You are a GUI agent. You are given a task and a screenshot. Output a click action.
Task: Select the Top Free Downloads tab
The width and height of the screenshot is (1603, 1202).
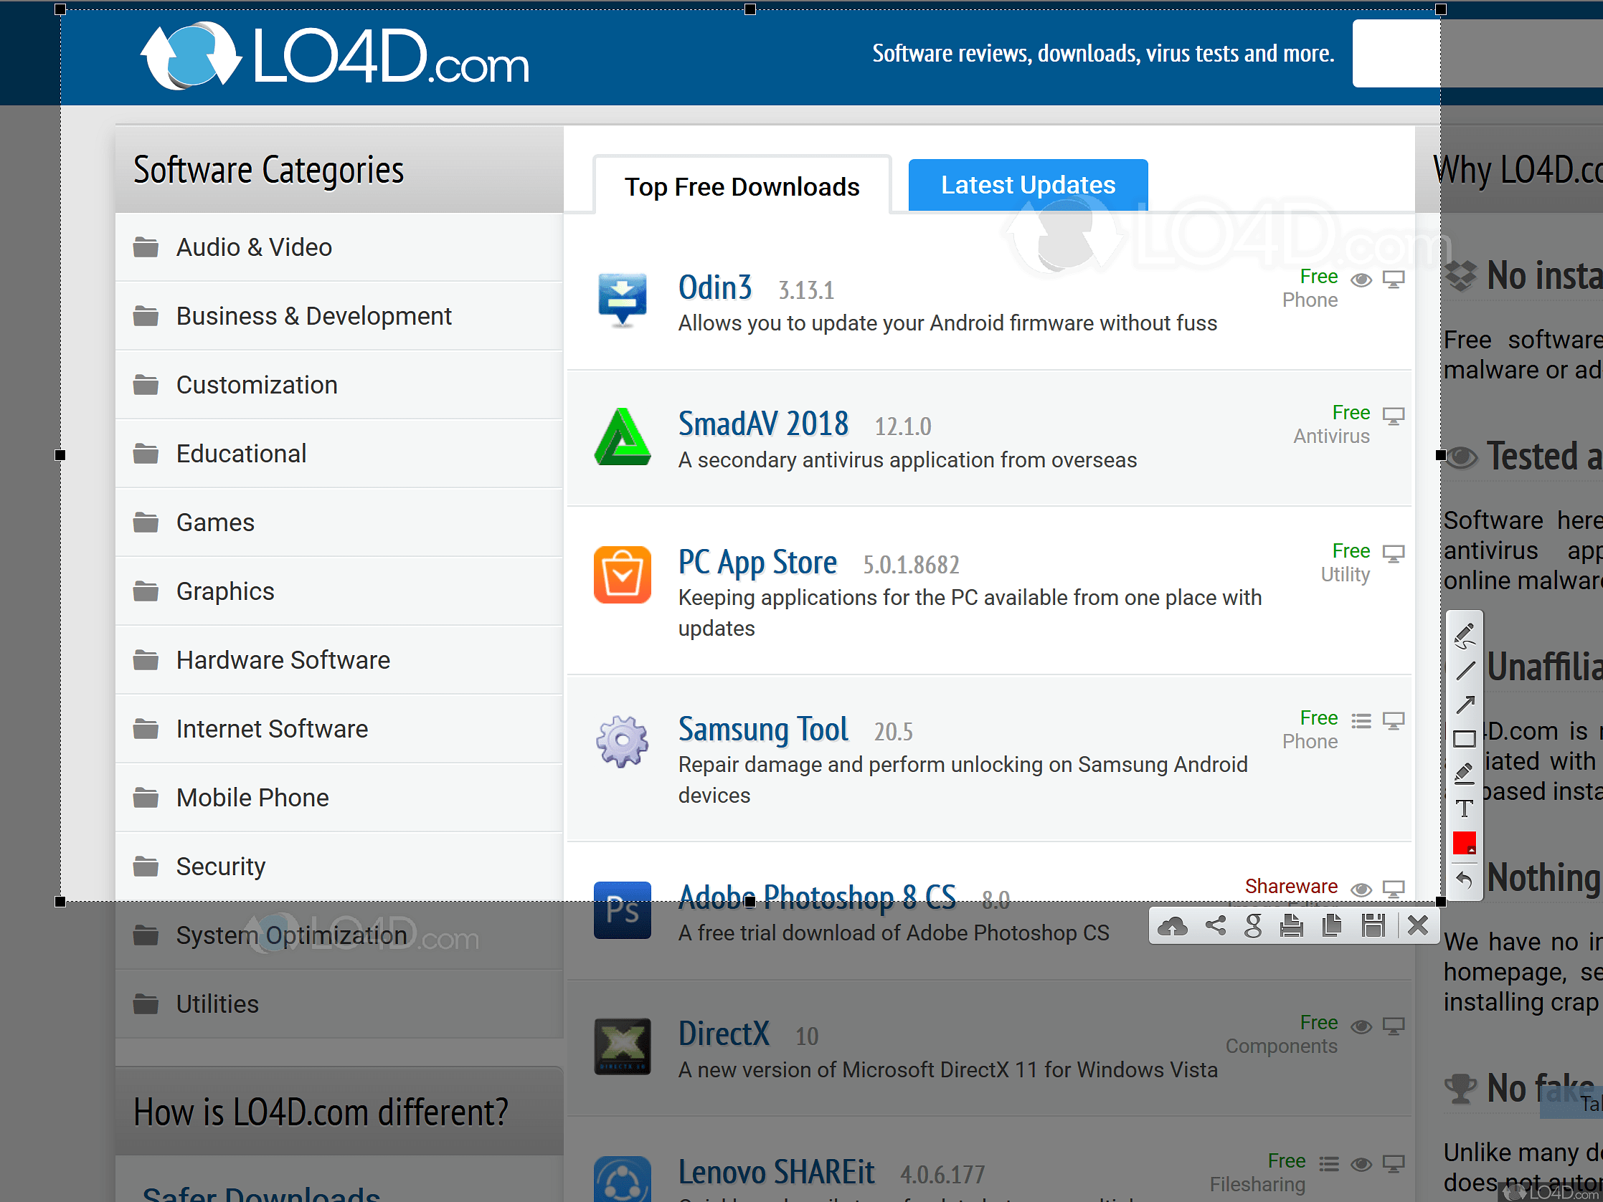[742, 187]
